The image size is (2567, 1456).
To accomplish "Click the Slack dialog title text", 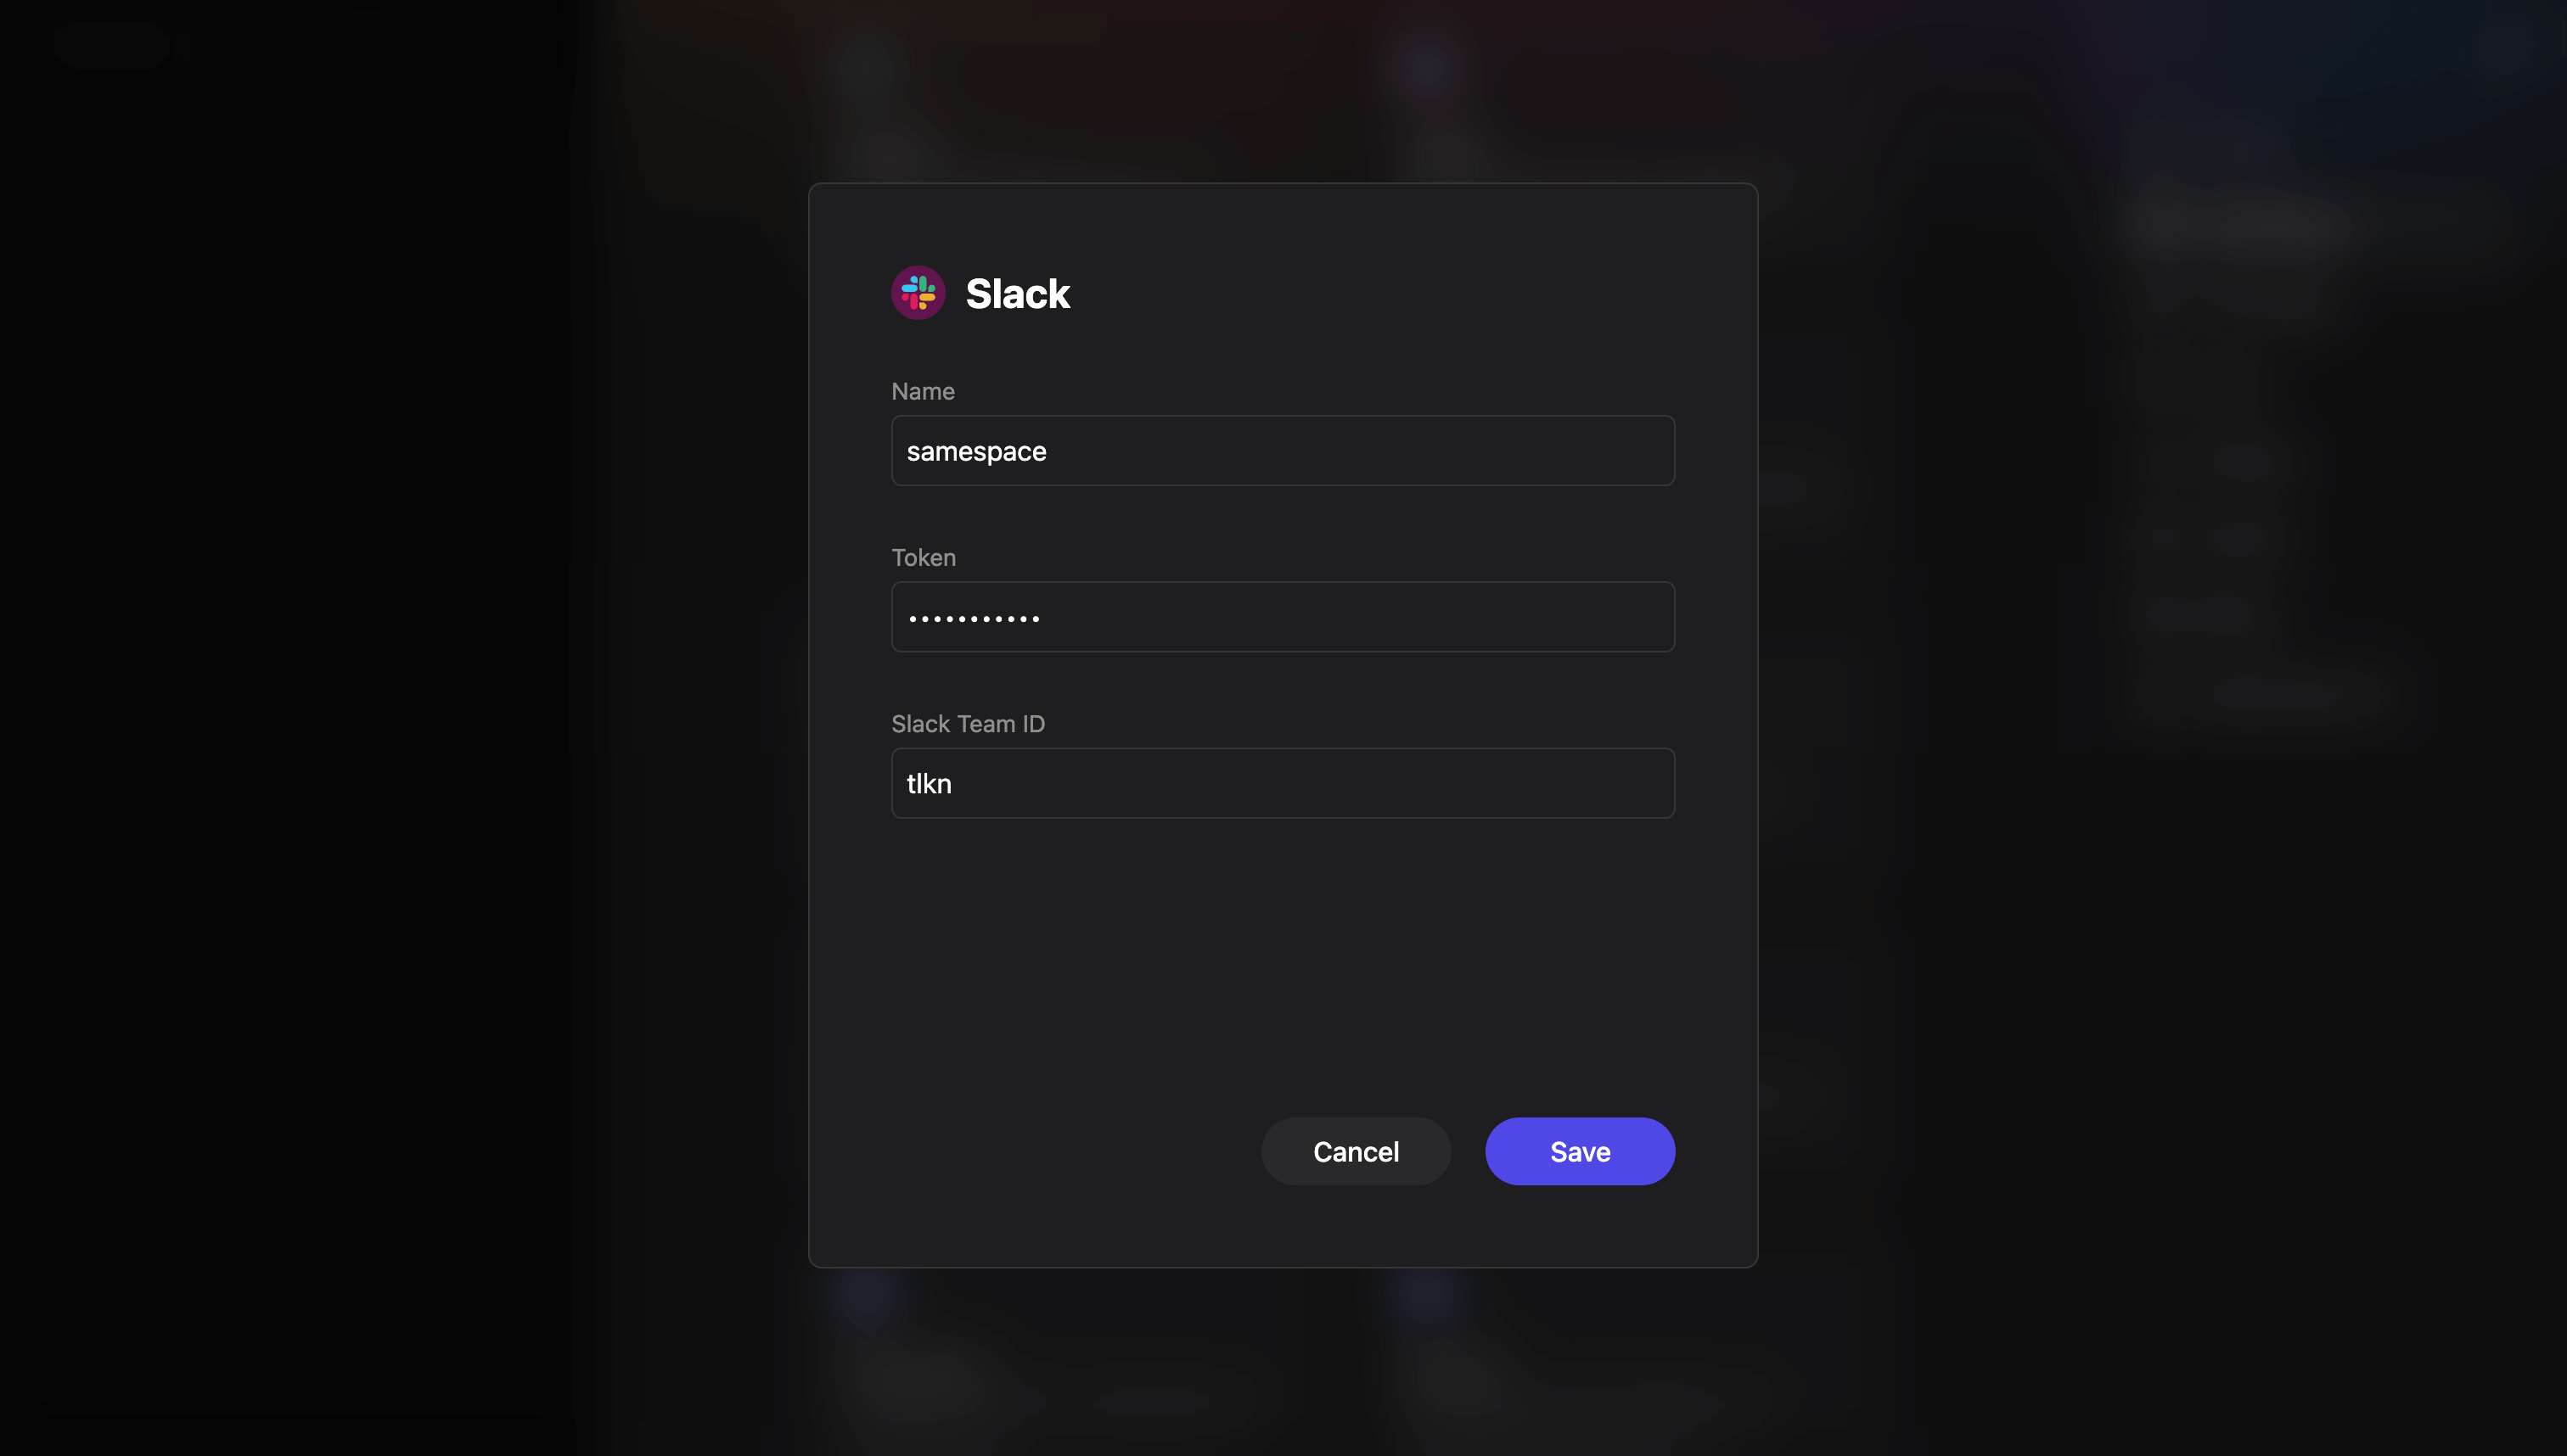I will pyautogui.click(x=1018, y=292).
